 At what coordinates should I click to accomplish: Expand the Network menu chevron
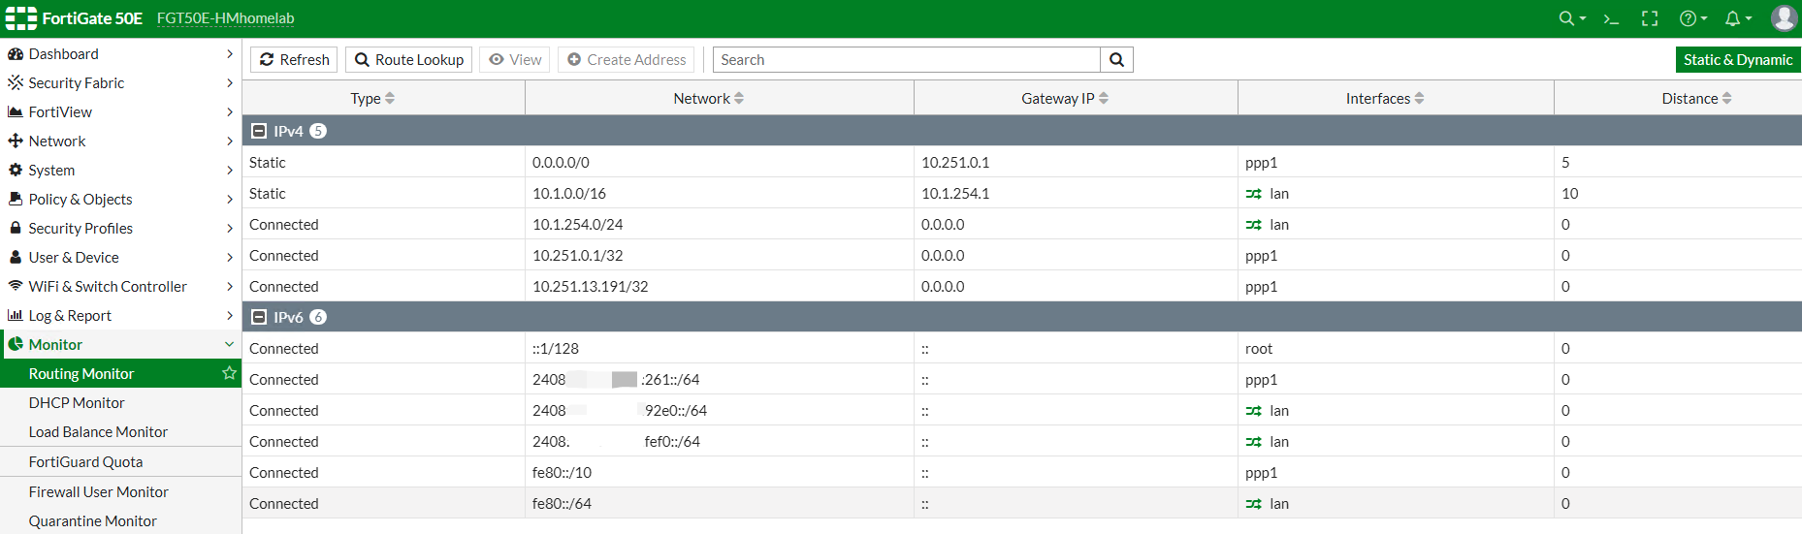[229, 141]
